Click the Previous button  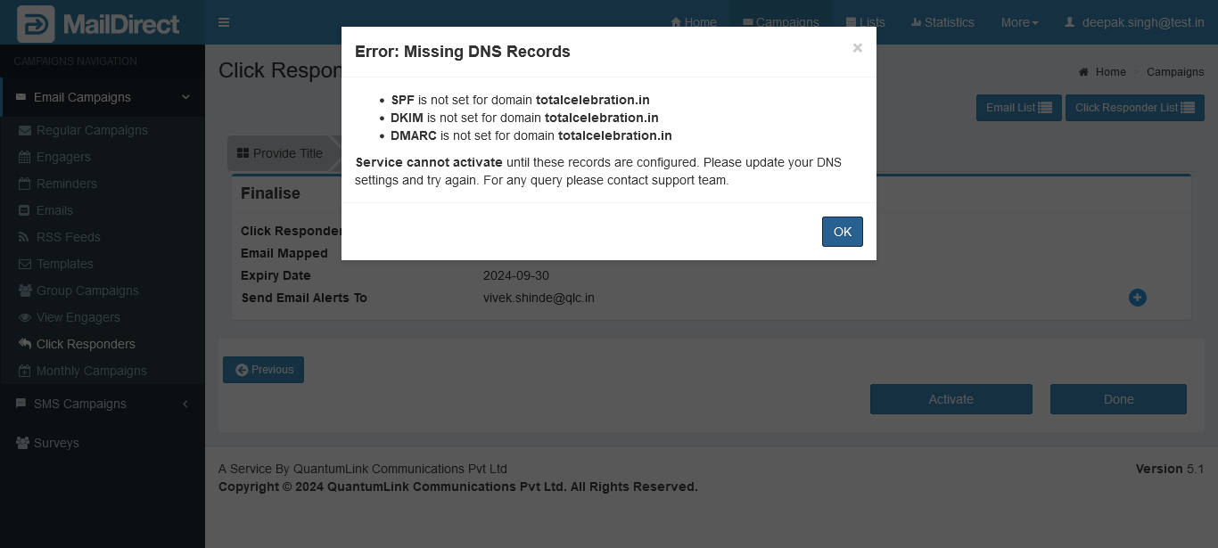(x=263, y=370)
